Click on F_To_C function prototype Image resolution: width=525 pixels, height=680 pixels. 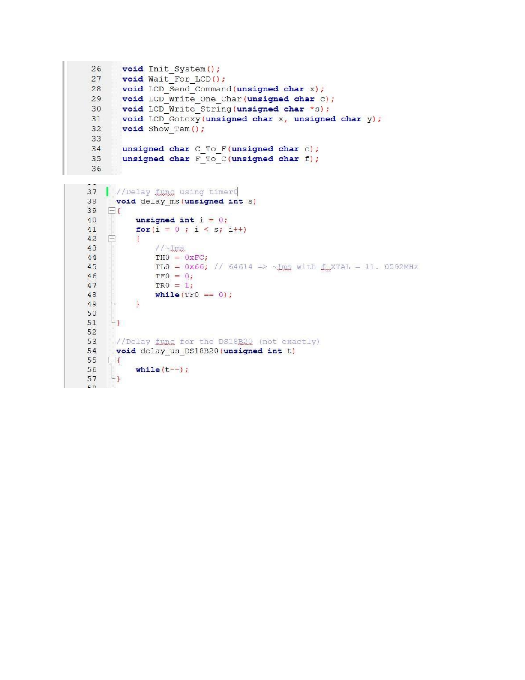[221, 159]
